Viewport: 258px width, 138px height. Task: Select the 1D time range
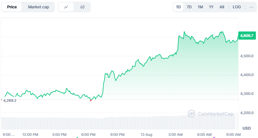179,7
